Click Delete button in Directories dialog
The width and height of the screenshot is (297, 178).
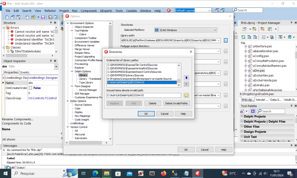click(x=152, y=103)
